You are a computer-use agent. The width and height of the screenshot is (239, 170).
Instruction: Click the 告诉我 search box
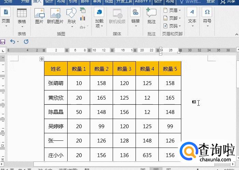191,1
